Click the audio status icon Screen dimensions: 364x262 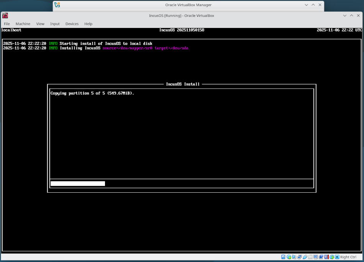pyautogui.click(x=293, y=257)
